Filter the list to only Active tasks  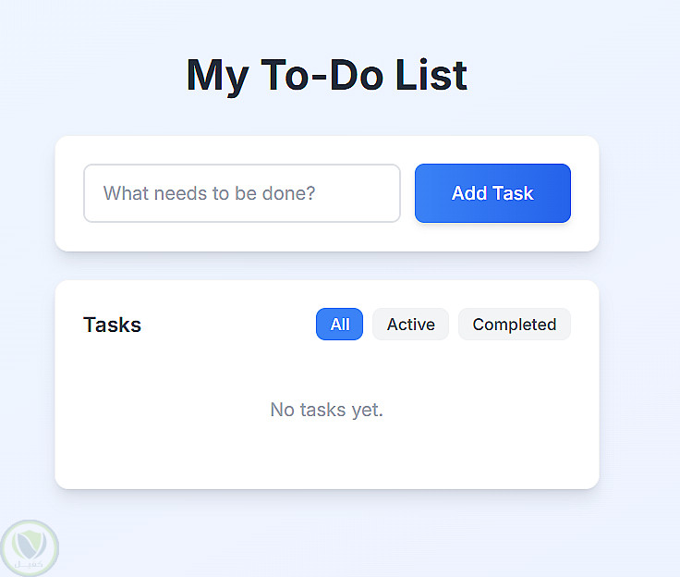[410, 325]
